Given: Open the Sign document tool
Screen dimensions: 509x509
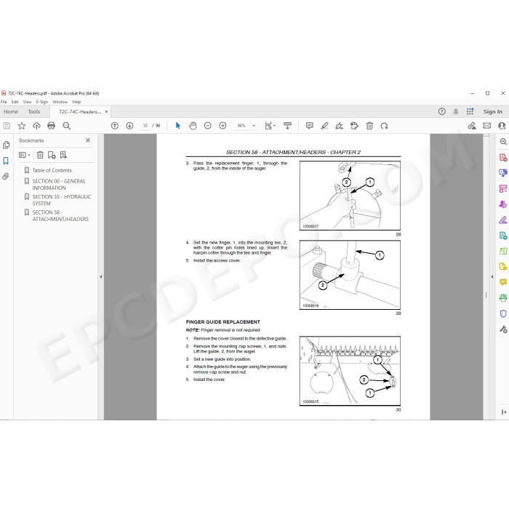Looking at the screenshot, I should [x=340, y=126].
